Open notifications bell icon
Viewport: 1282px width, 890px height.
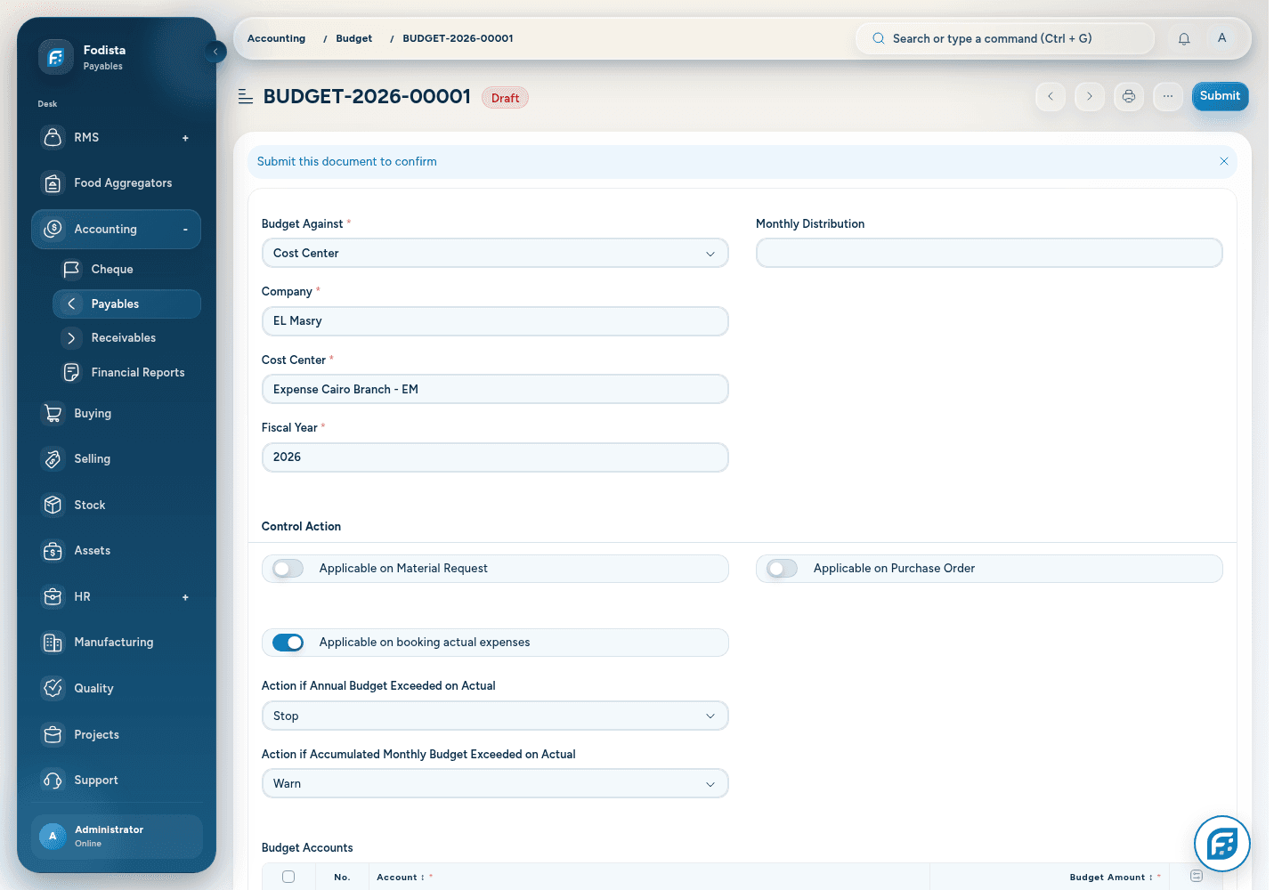click(x=1184, y=38)
